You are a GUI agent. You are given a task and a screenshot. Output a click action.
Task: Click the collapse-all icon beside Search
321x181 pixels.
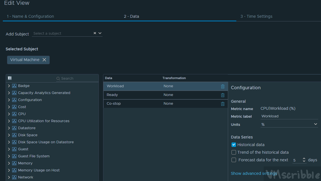[10, 78]
